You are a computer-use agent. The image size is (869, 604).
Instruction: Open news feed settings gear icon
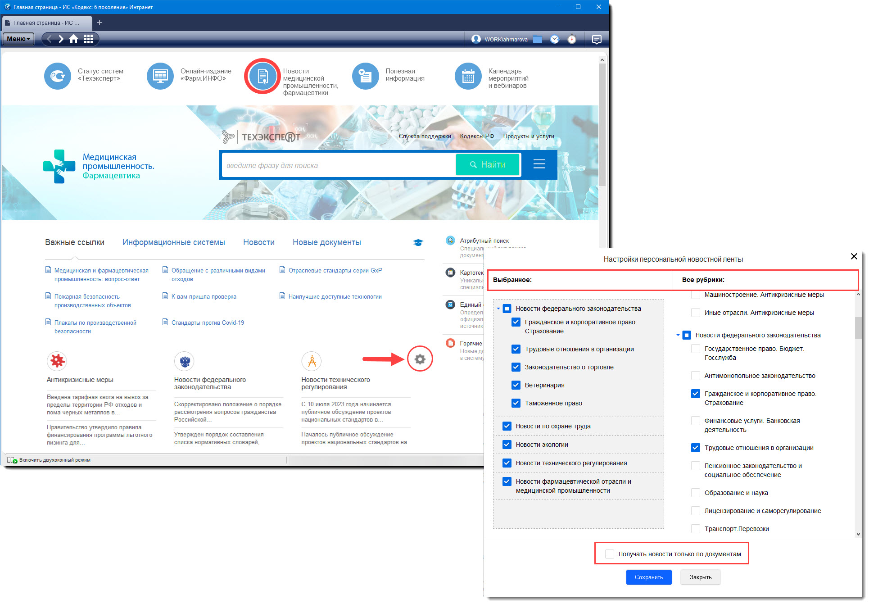pyautogui.click(x=420, y=359)
